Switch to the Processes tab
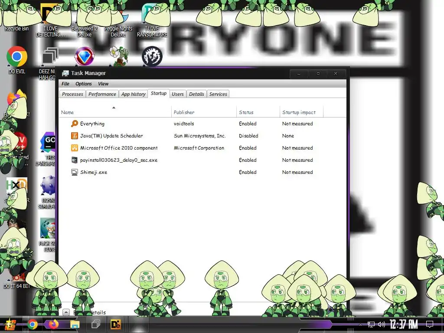Viewport: 444px width, 333px height. (72, 94)
